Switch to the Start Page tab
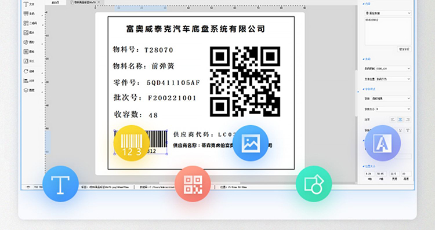The height and width of the screenshot is (230, 435). pos(56,2)
